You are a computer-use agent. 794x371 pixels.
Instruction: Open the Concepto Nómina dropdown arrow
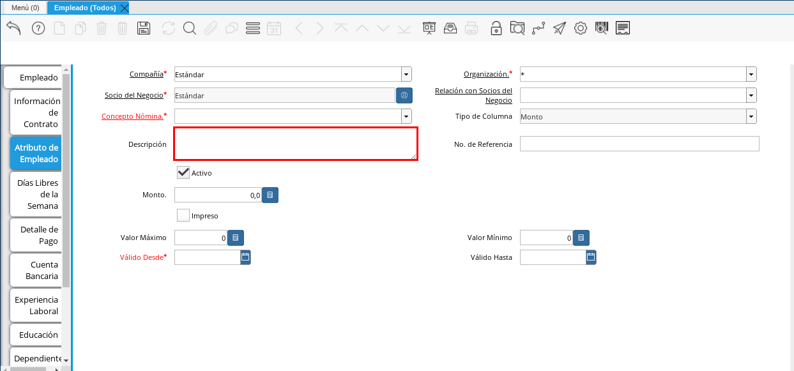coord(406,116)
